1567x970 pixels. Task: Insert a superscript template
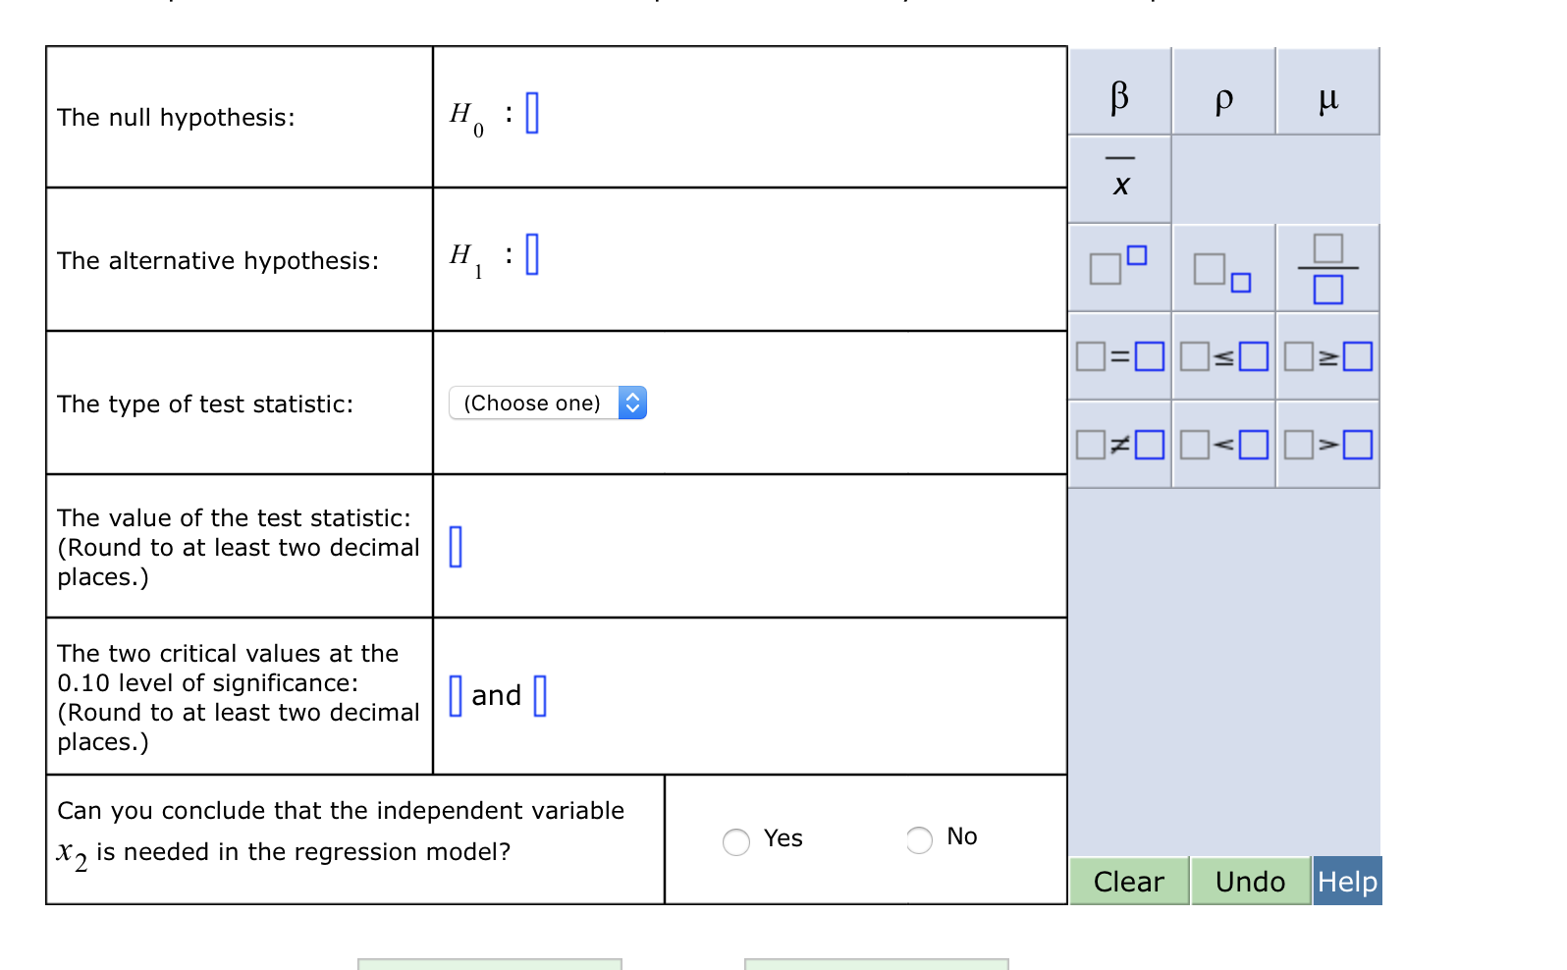(1118, 267)
